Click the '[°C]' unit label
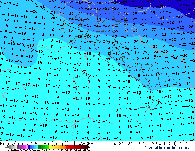 tap(71, 144)
